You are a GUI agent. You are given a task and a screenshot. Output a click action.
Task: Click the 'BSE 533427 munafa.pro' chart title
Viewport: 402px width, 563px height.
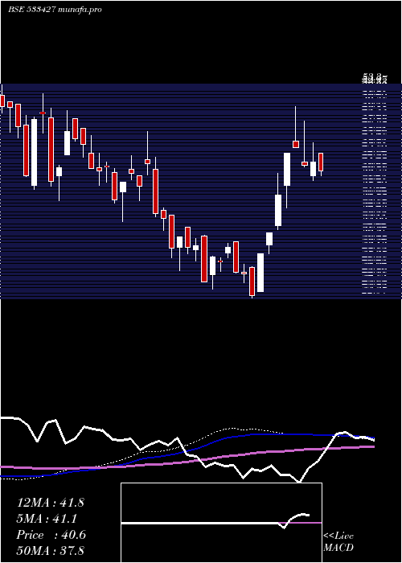(x=55, y=10)
